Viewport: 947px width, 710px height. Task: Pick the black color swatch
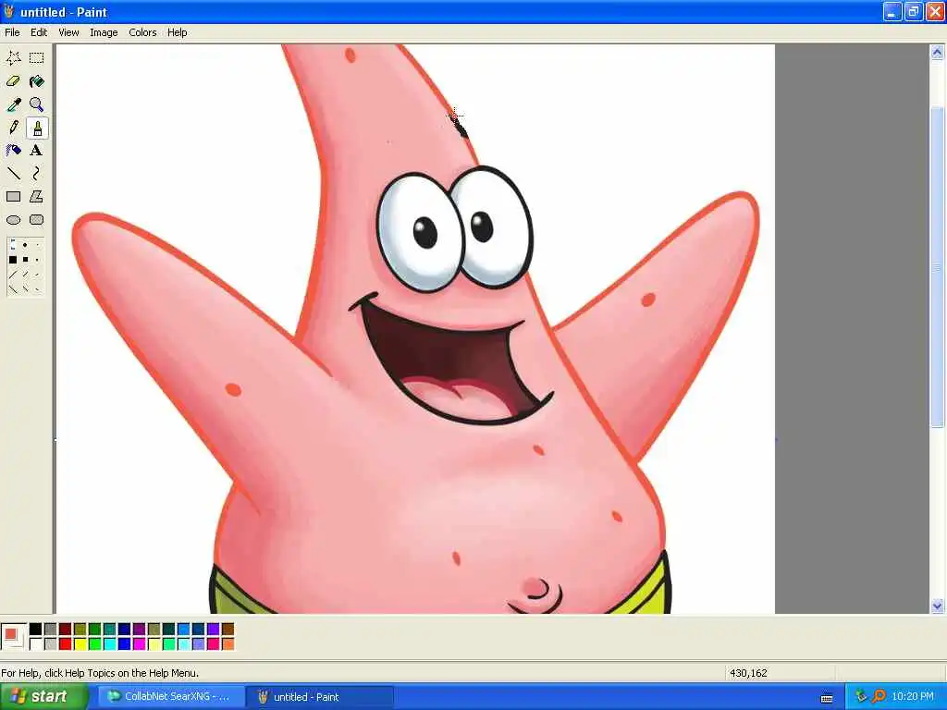coord(36,629)
